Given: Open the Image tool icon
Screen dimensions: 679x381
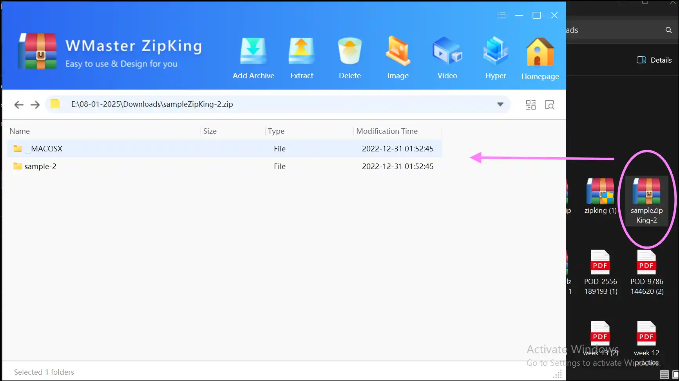Looking at the screenshot, I should [x=398, y=51].
